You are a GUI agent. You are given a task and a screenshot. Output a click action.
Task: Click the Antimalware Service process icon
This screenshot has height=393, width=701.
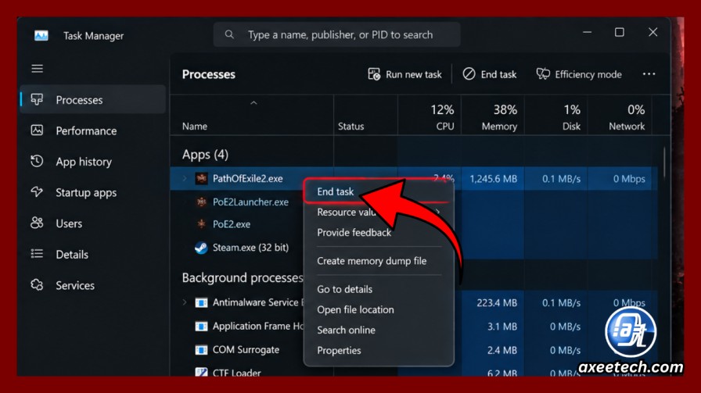click(201, 303)
